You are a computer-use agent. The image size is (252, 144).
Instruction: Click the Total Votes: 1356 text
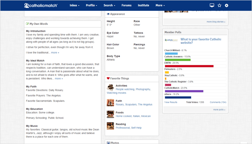(x=195, y=102)
